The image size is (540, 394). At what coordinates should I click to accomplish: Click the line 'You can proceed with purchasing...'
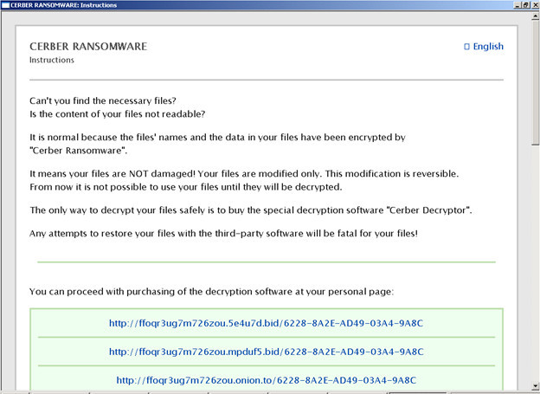tap(211, 292)
